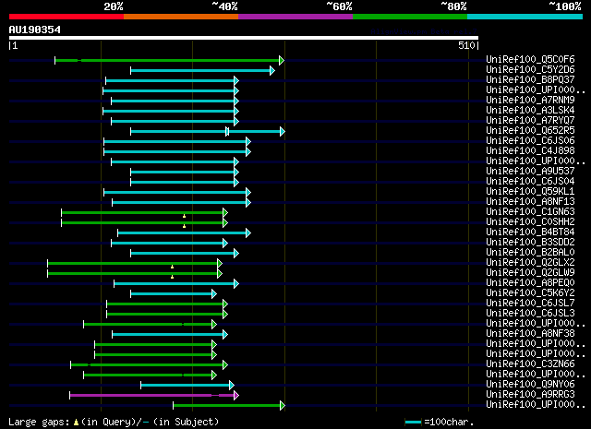
Task: Select the query name AU190354
Action: tap(35, 30)
